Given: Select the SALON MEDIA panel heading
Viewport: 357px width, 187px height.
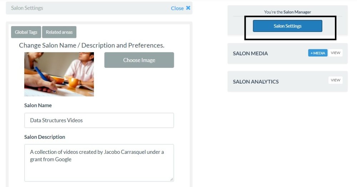Looking at the screenshot, I should [x=250, y=54].
